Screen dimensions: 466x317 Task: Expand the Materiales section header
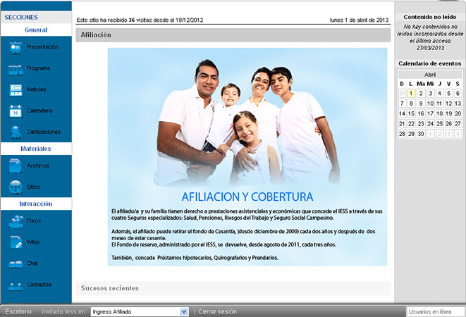(36, 149)
